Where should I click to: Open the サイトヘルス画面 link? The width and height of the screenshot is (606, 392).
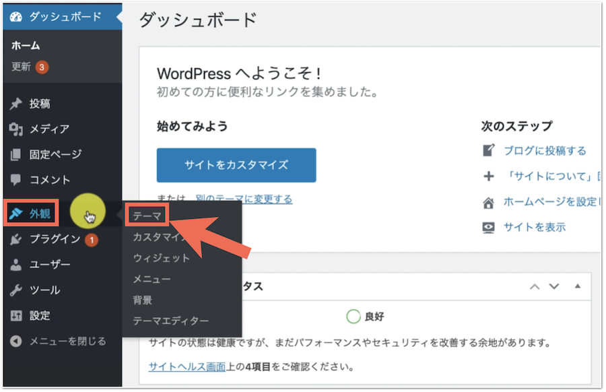[x=187, y=367]
